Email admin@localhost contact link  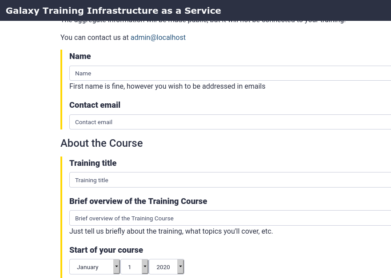pyautogui.click(x=158, y=37)
